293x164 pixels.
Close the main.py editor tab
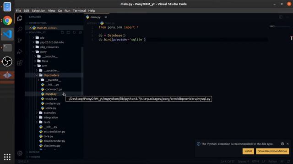pyautogui.click(x=106, y=17)
